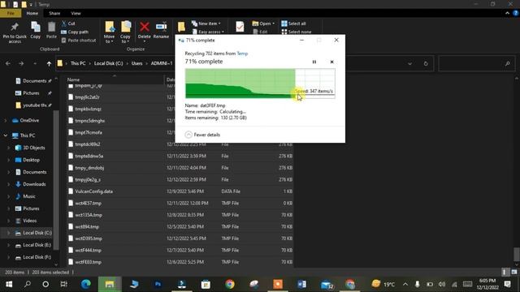Click the Cut scissors icon

click(64, 24)
